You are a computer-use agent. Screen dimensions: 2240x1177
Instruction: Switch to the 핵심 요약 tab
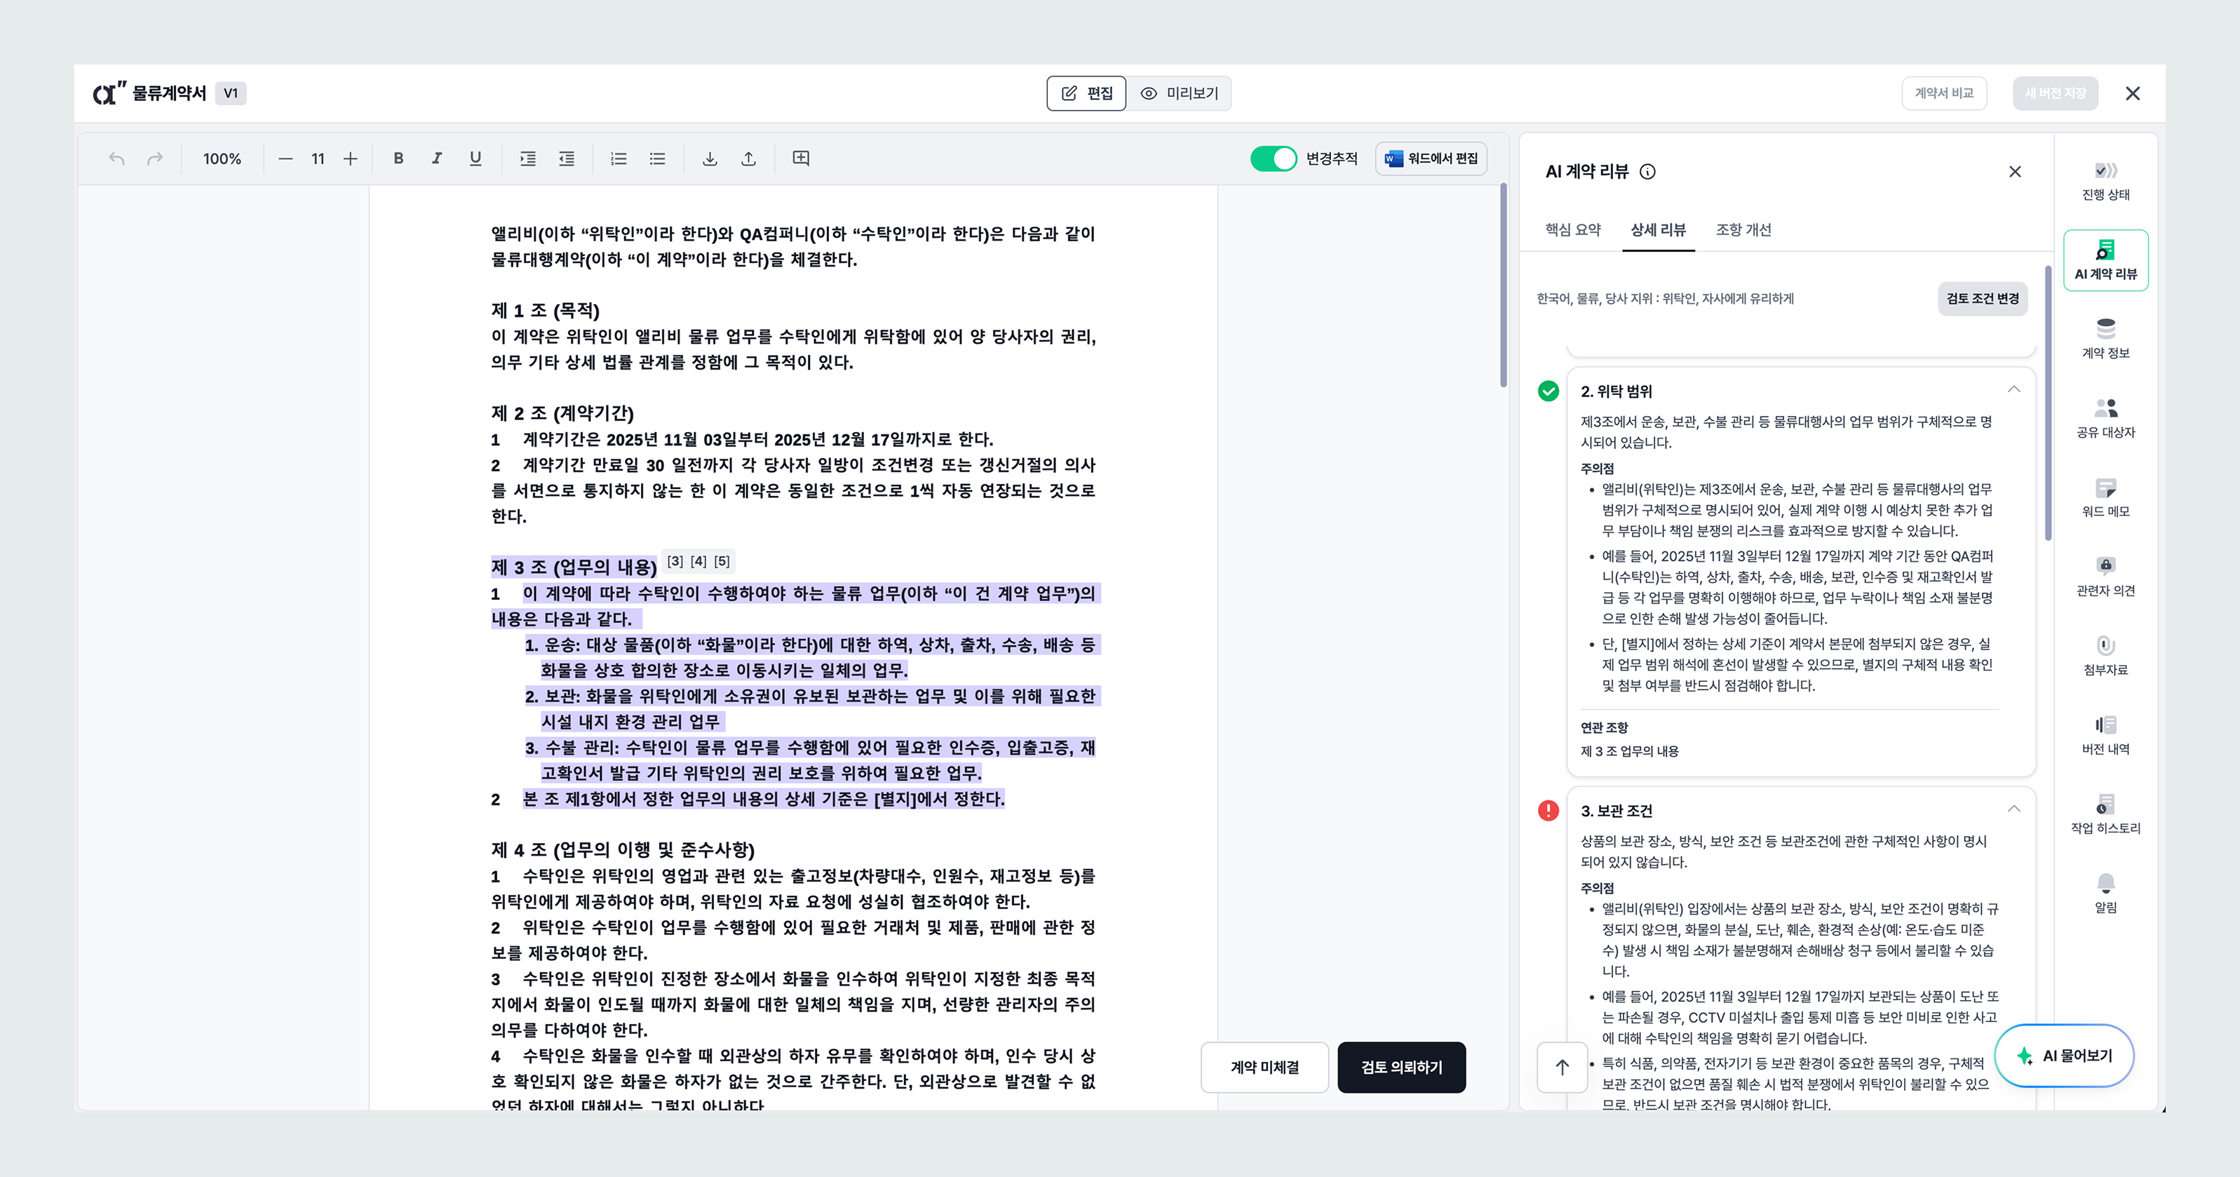pos(1572,229)
